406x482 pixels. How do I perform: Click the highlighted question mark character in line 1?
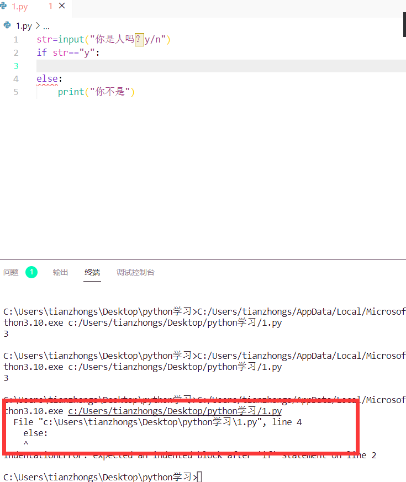(139, 39)
